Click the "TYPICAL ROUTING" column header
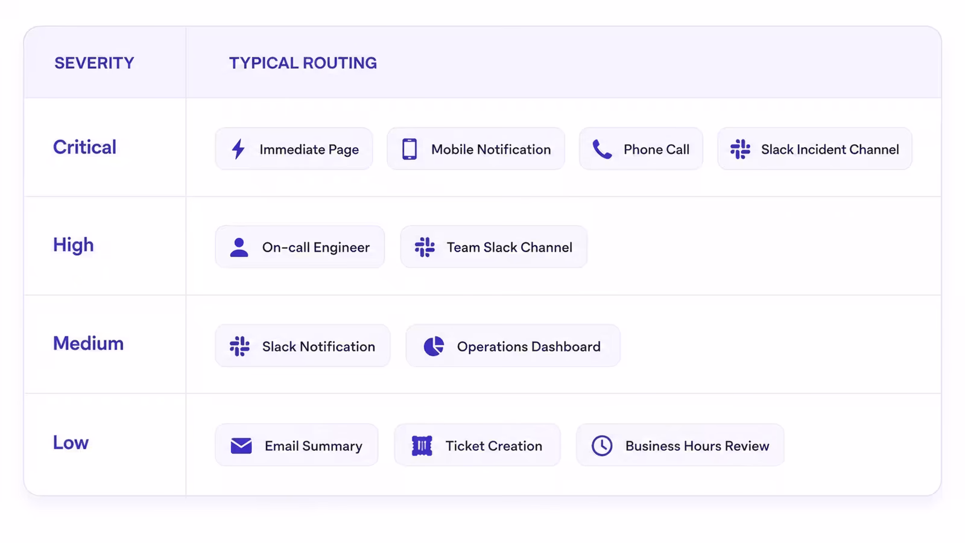The height and width of the screenshot is (543, 965). point(303,63)
